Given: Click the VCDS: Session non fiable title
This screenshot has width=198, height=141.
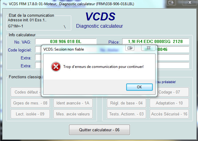Looking at the screenshot, I should [x=64, y=49].
